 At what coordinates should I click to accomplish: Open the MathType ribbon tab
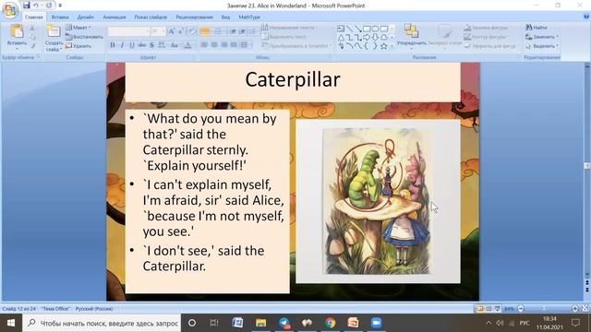click(249, 17)
